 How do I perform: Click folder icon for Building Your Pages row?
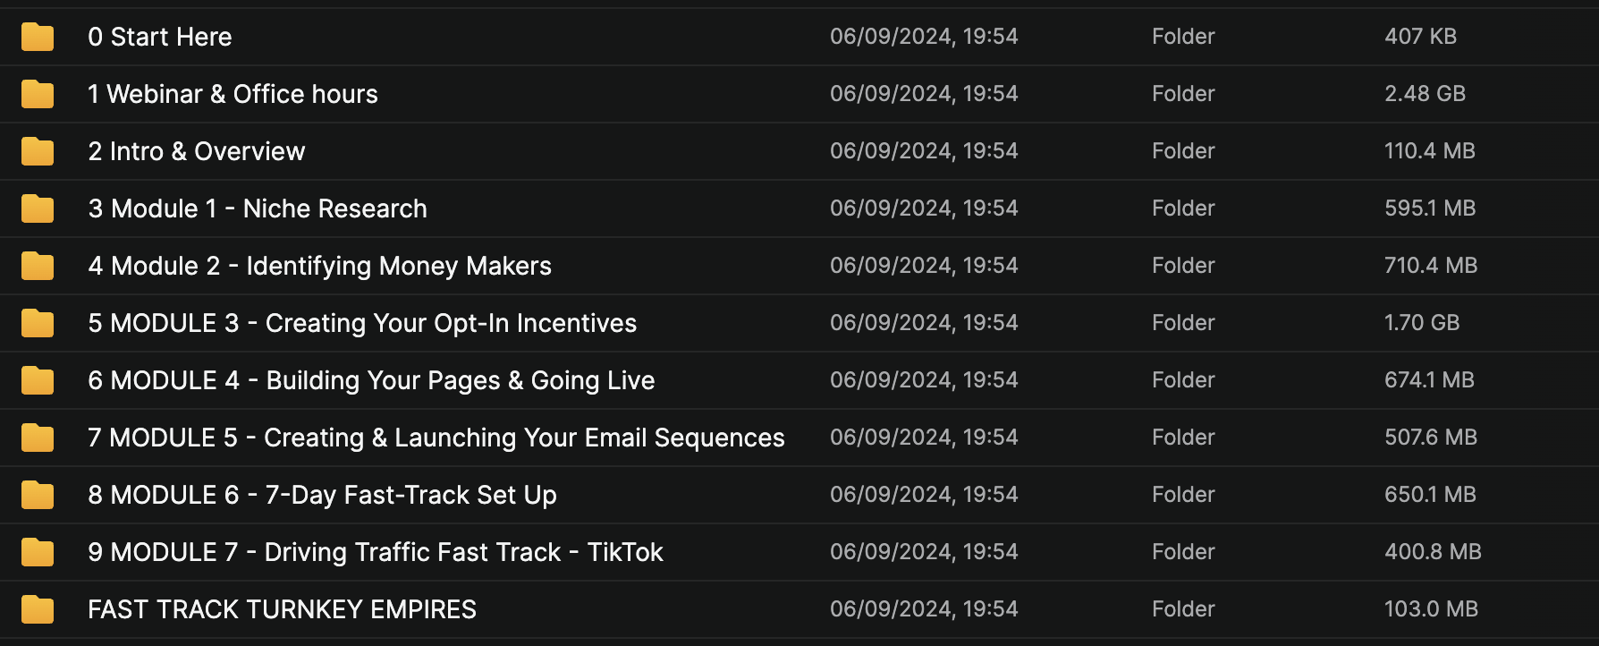pyautogui.click(x=38, y=380)
